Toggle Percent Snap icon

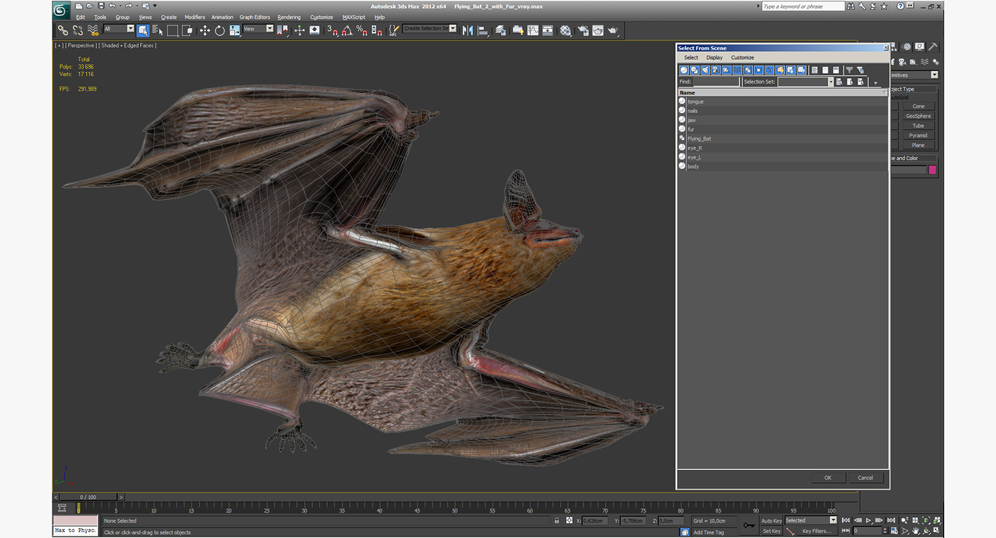pos(361,30)
